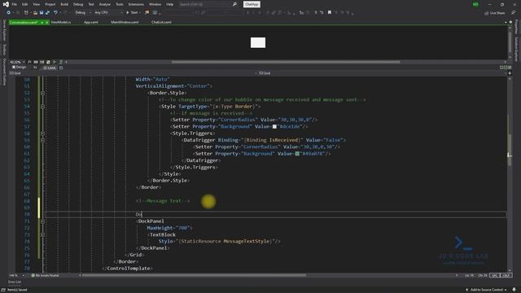Open the Toolbox side tab

click(4, 50)
